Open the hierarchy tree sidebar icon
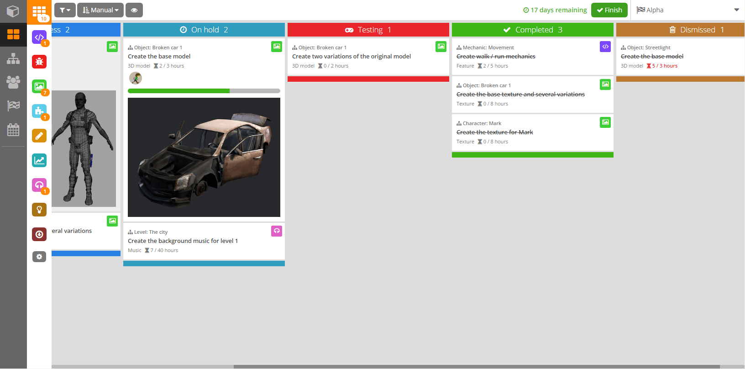 [x=13, y=58]
